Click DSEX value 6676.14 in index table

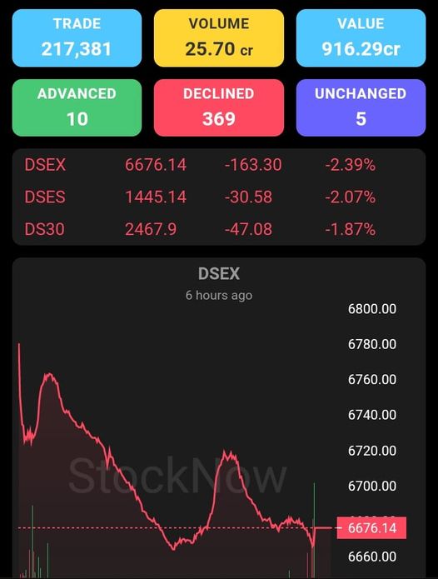(156, 165)
